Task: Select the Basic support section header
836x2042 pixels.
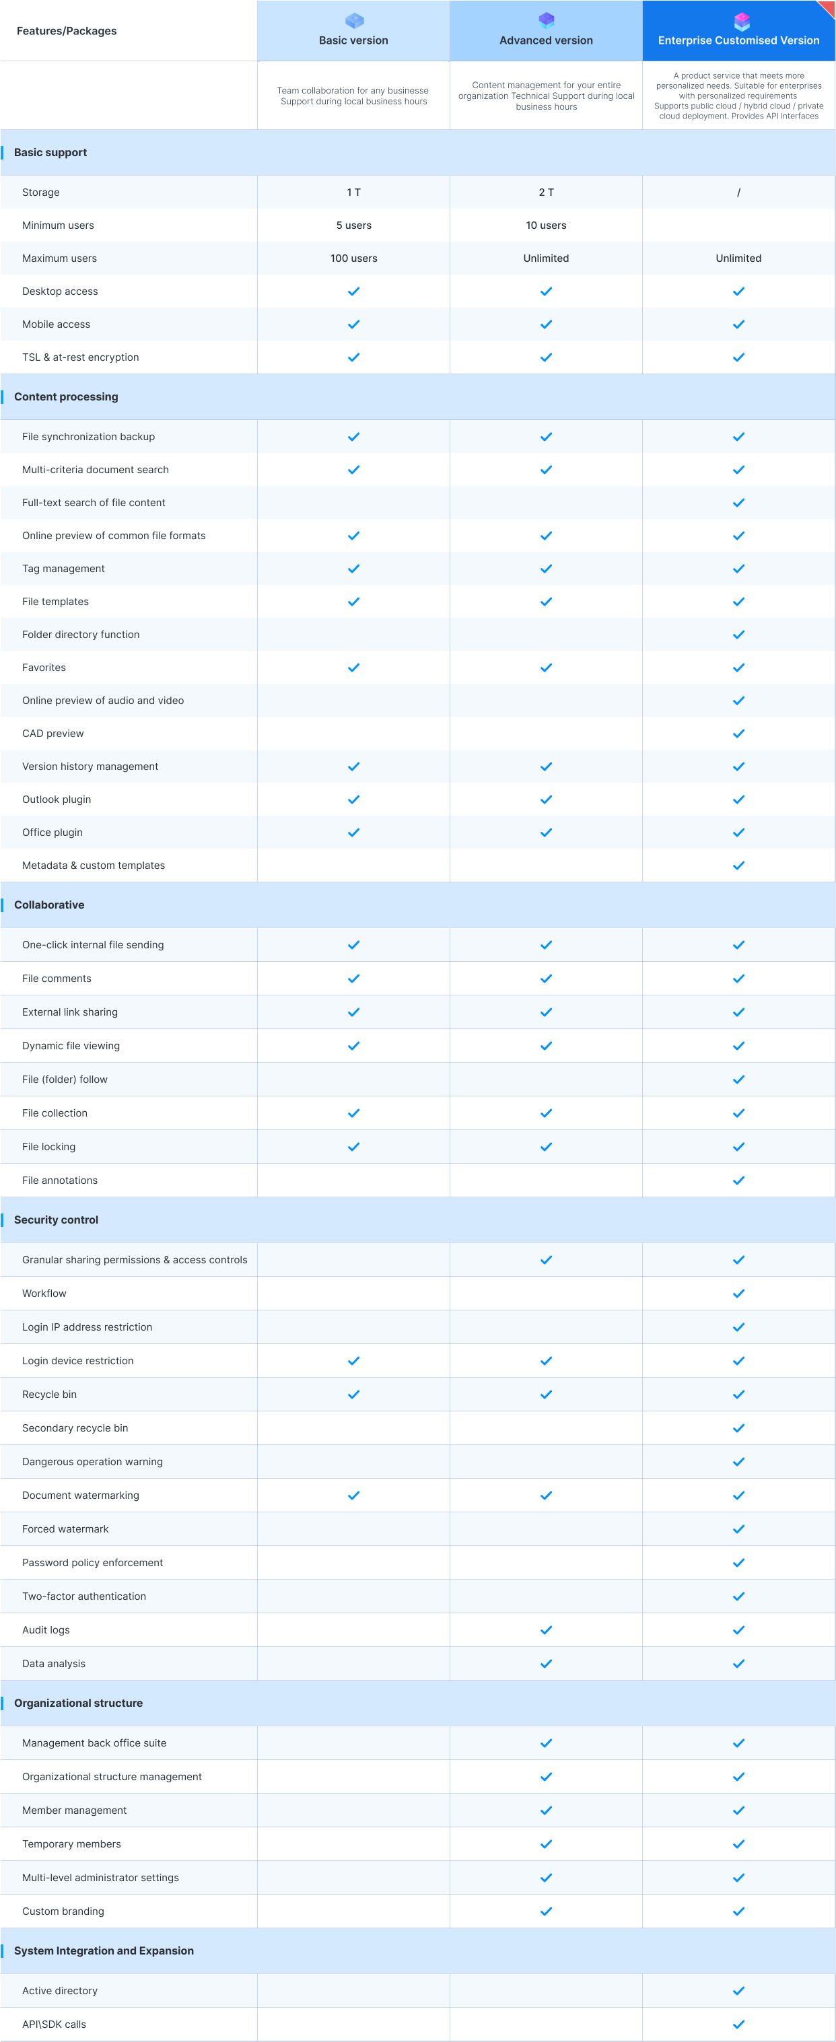Action: [x=50, y=152]
